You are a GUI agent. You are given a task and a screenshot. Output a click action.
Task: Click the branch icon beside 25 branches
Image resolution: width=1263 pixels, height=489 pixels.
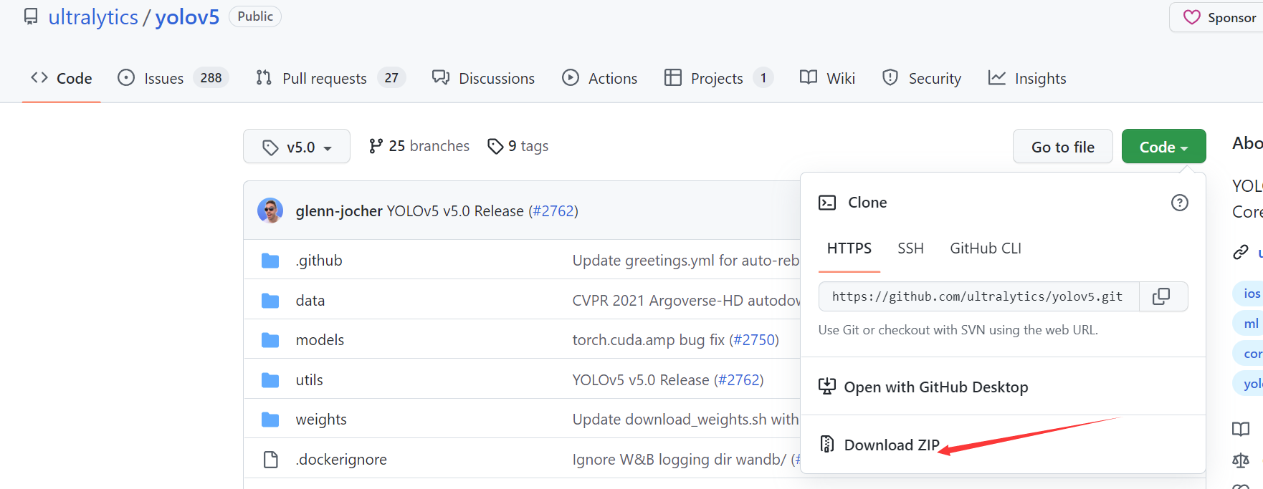coord(376,146)
